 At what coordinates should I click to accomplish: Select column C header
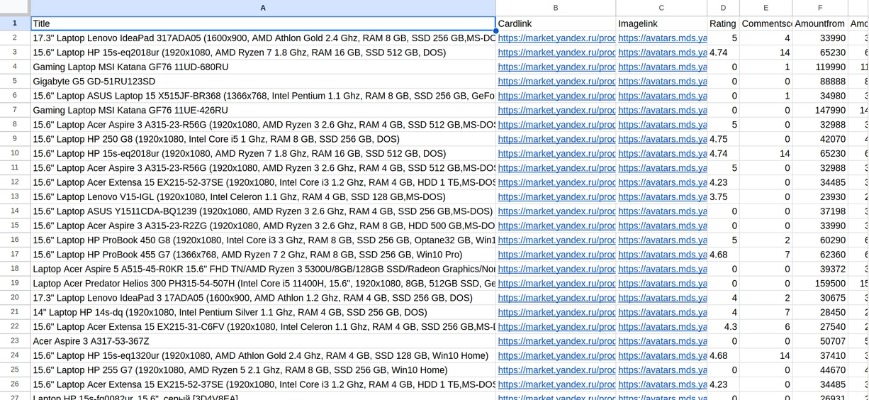(661, 8)
